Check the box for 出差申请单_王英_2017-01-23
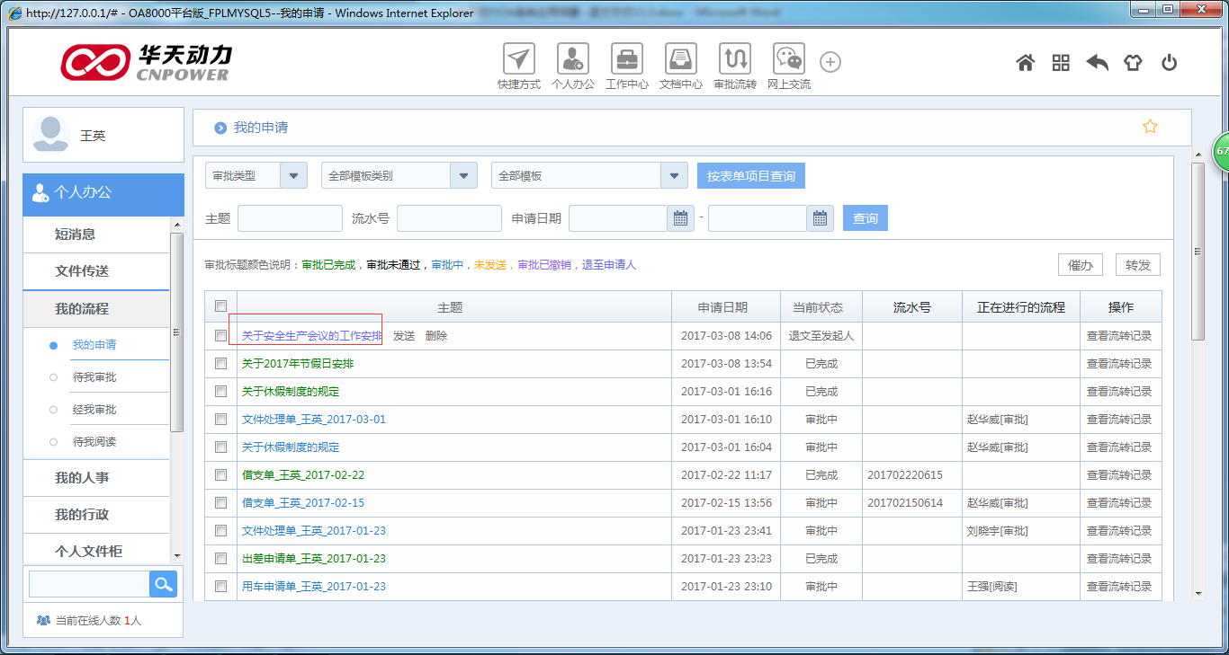Viewport: 1229px width, 655px height. (x=221, y=559)
